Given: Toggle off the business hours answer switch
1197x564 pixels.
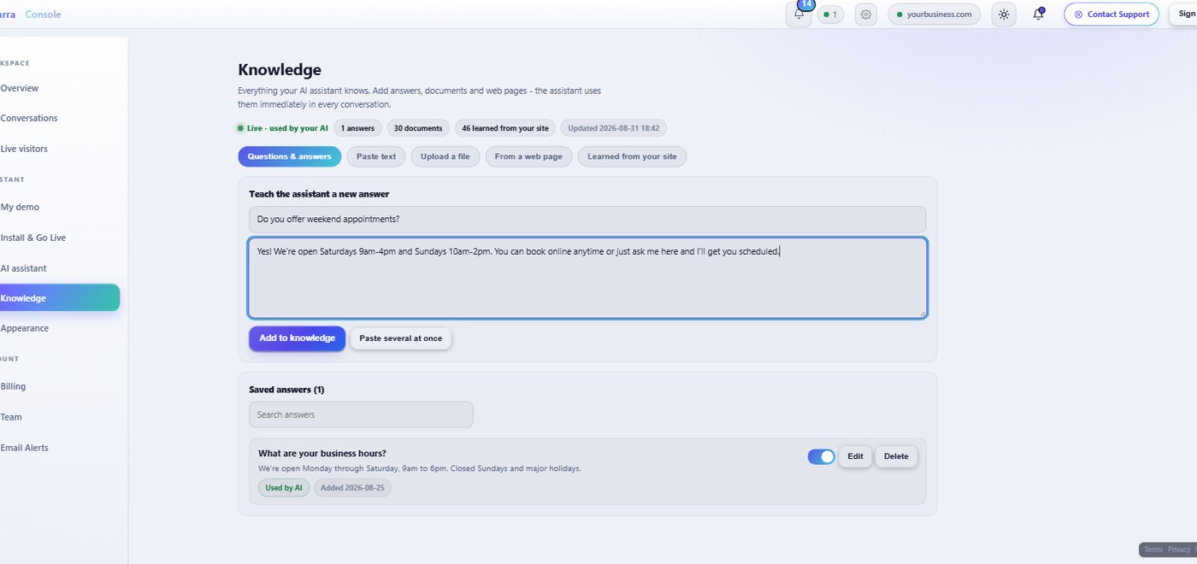Looking at the screenshot, I should click(x=821, y=456).
